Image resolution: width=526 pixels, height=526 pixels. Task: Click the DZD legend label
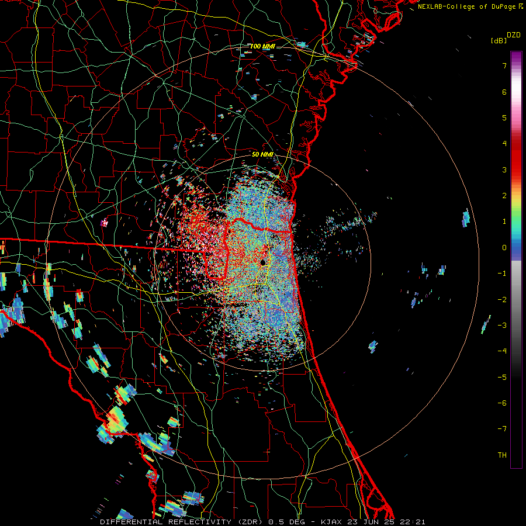pos(514,35)
